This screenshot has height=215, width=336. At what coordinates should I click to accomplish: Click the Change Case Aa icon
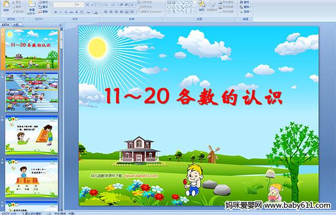(x=88, y=12)
